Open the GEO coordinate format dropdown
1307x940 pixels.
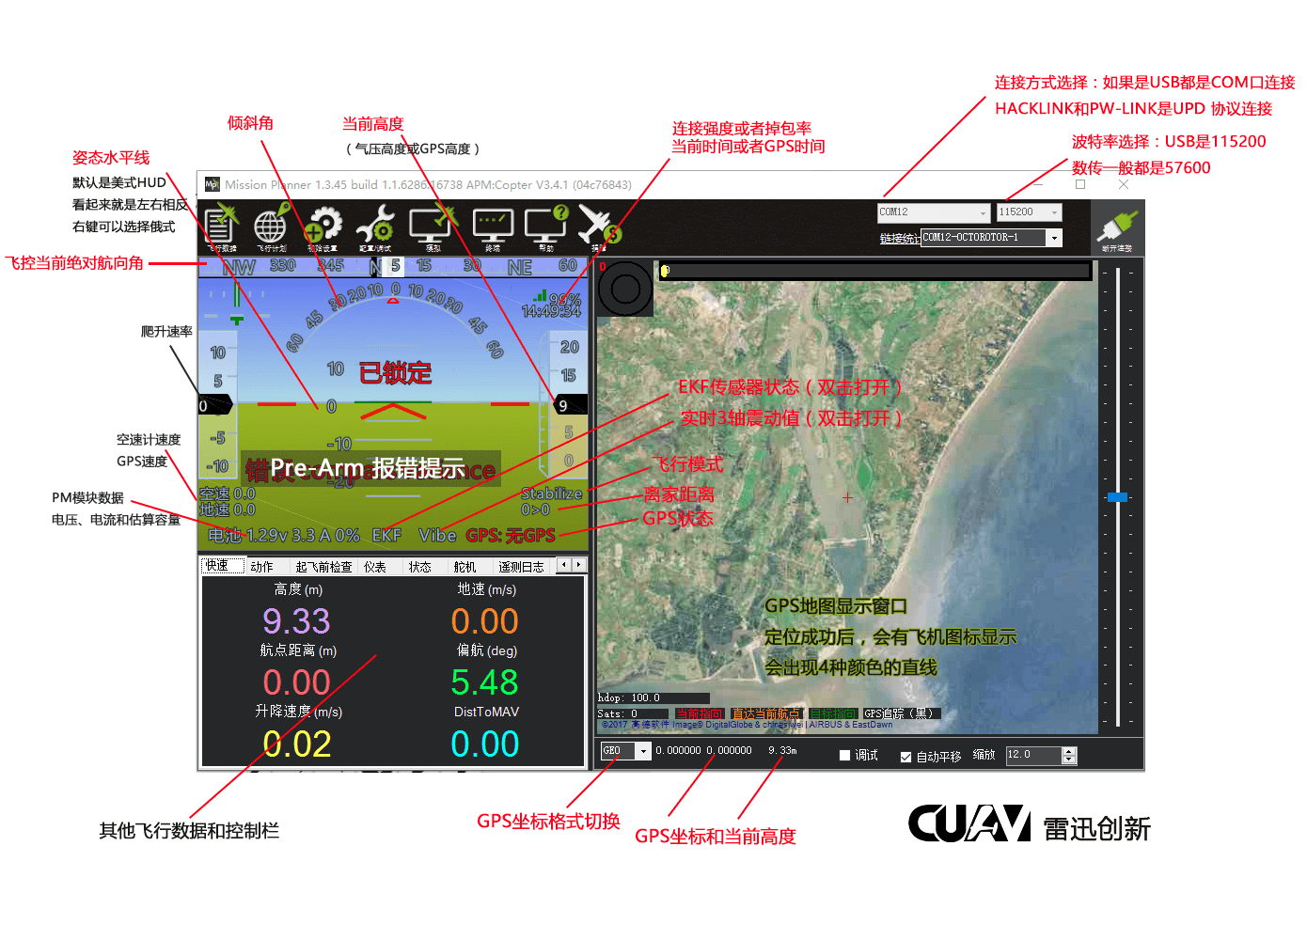[626, 751]
